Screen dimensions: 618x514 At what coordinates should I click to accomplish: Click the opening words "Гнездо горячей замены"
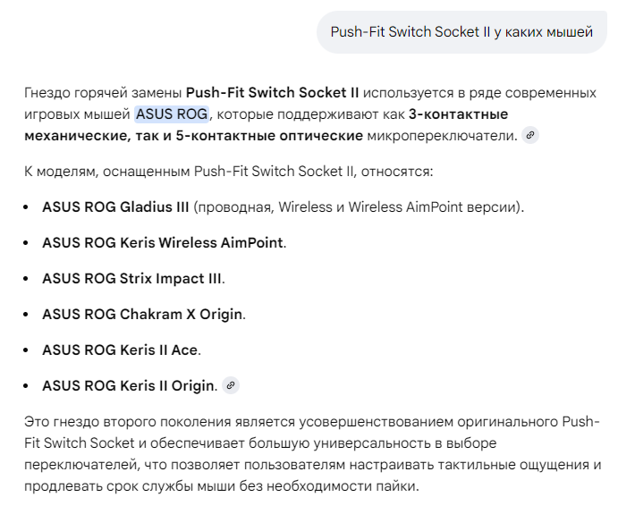103,93
